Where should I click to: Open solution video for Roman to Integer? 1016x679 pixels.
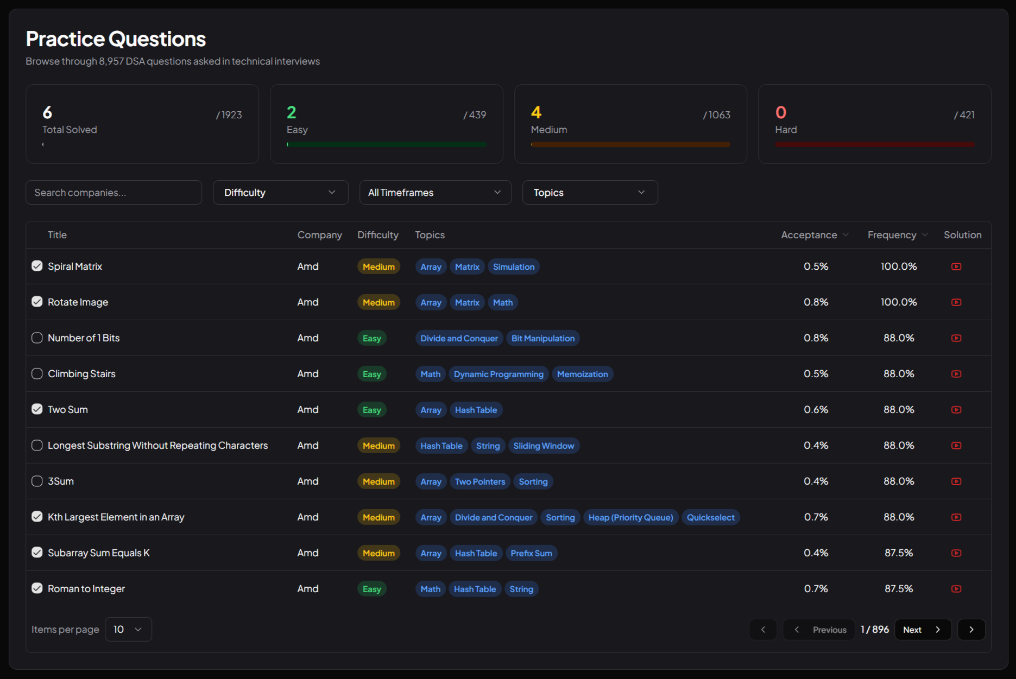click(956, 589)
